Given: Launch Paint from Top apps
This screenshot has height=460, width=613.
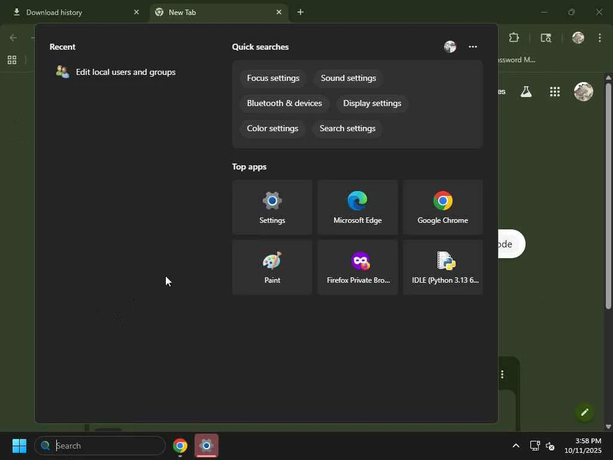Looking at the screenshot, I should click(x=272, y=268).
